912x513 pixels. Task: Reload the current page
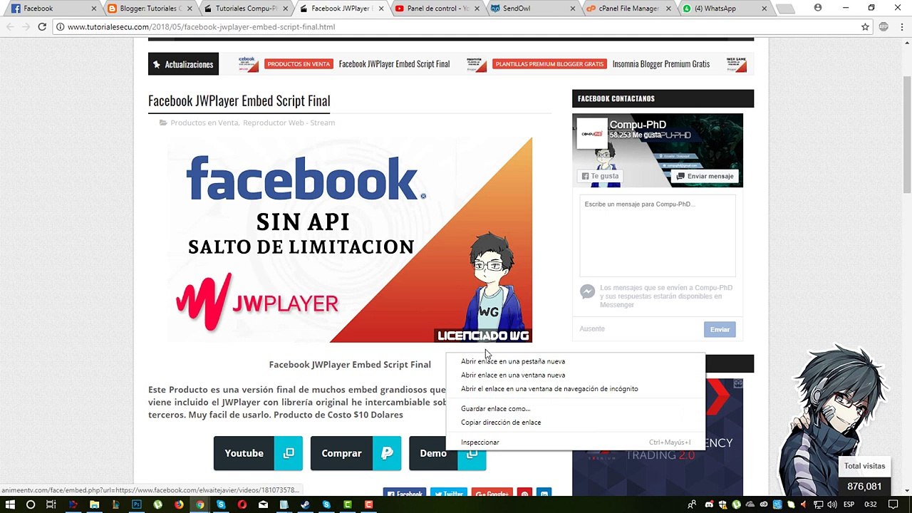[42, 26]
